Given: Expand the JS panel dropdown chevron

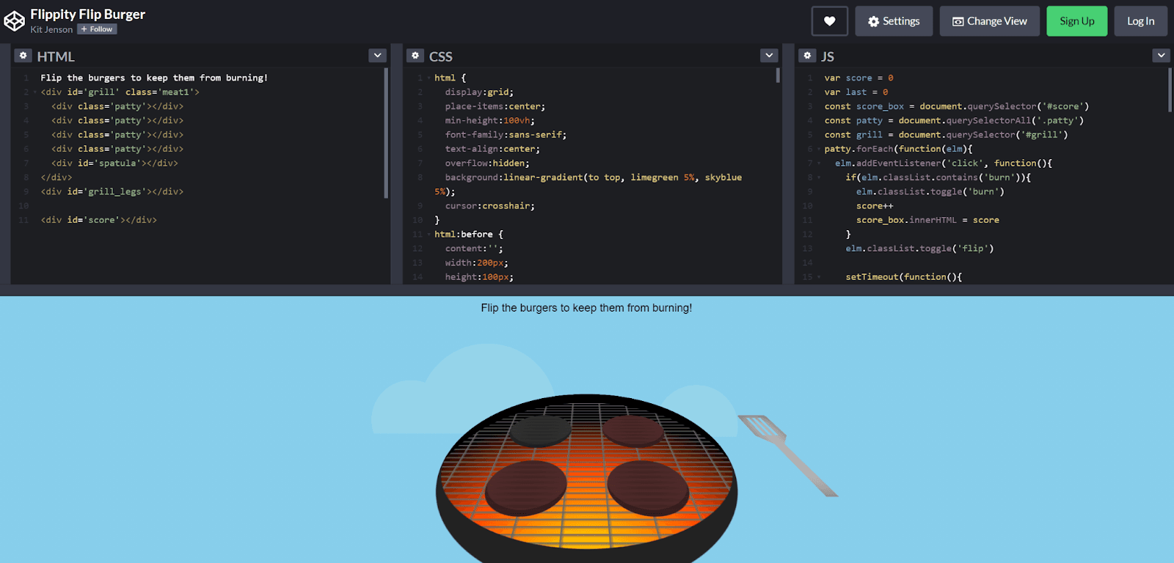Looking at the screenshot, I should click(x=1161, y=56).
